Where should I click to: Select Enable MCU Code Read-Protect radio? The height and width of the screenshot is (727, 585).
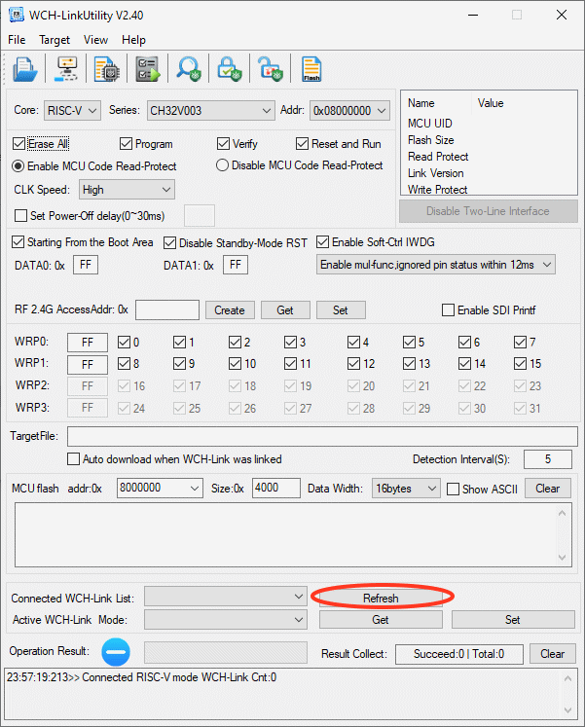click(18, 166)
